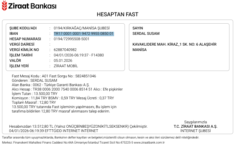Click the SAYIN heading in recipient box
The image size is (243, 153).
pyautogui.click(x=138, y=28)
